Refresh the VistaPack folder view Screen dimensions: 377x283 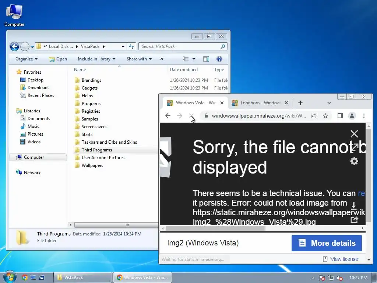[x=131, y=46]
